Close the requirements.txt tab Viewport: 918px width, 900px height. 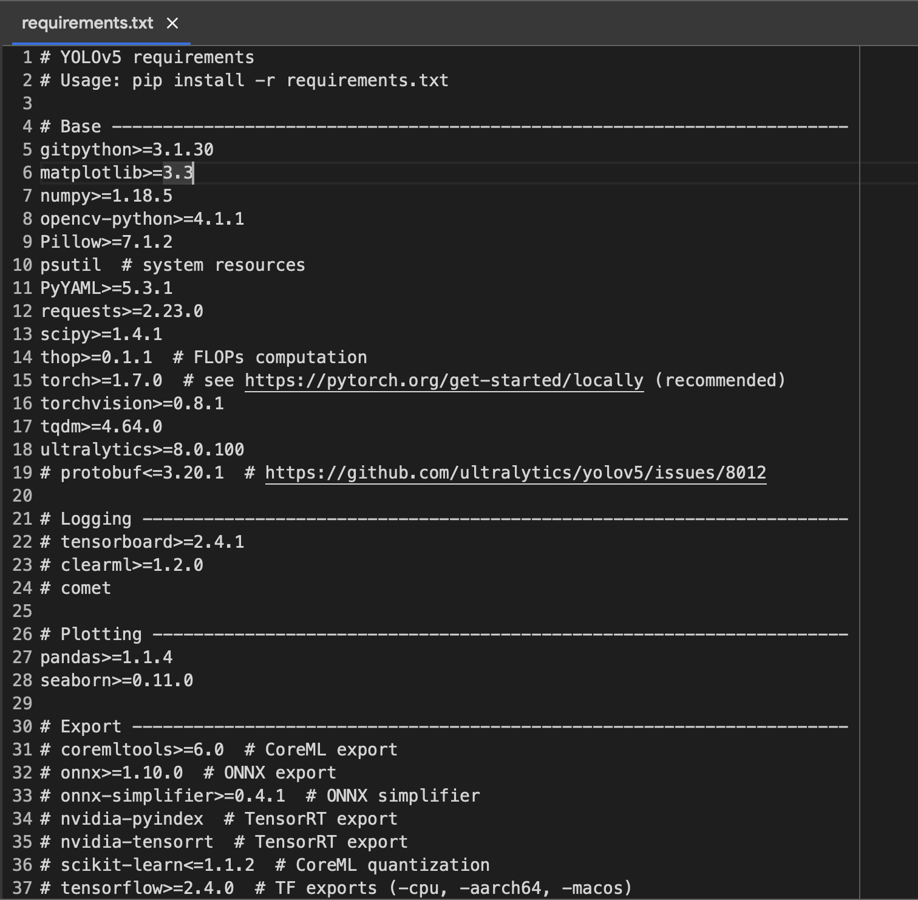tap(172, 23)
